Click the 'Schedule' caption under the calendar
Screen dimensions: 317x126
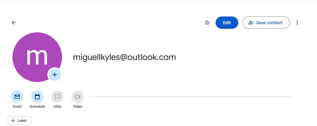coord(37,106)
